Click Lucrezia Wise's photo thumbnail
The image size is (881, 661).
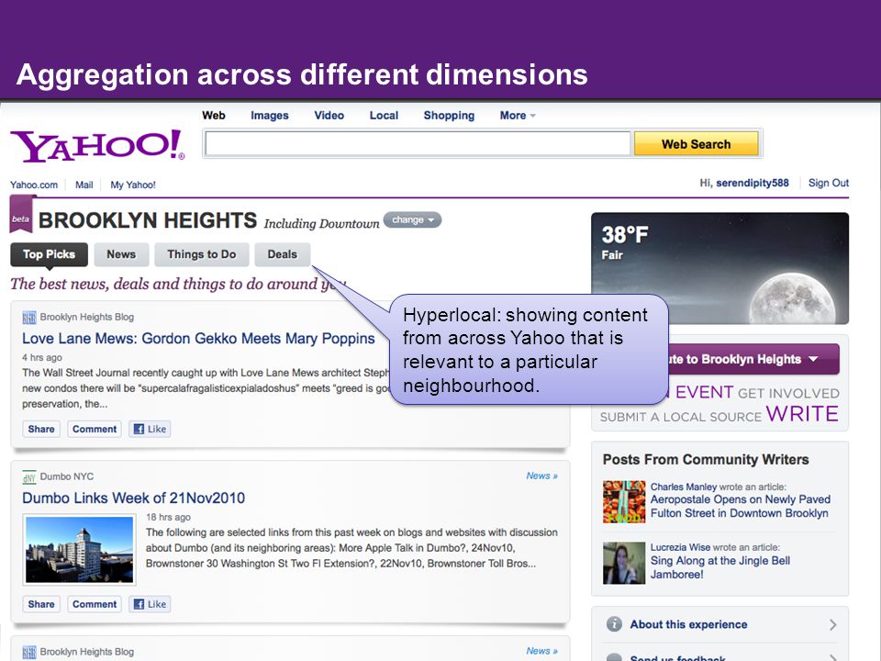click(624, 563)
